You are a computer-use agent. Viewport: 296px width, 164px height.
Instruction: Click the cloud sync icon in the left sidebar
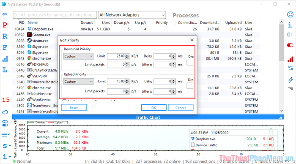click(5, 112)
